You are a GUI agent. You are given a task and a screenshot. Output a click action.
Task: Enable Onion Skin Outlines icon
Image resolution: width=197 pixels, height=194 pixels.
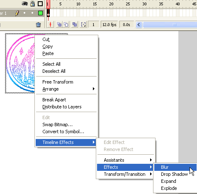(66, 24)
